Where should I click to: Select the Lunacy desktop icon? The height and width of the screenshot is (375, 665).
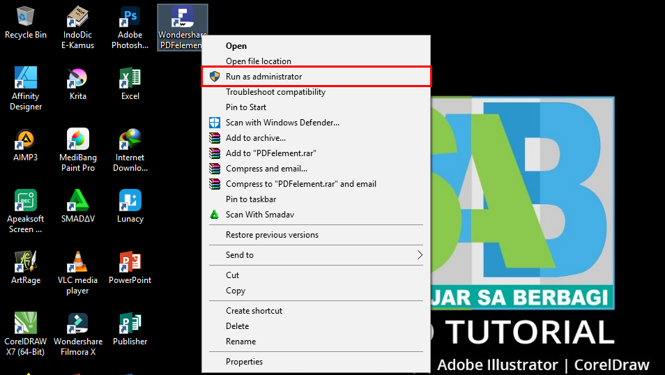130,206
